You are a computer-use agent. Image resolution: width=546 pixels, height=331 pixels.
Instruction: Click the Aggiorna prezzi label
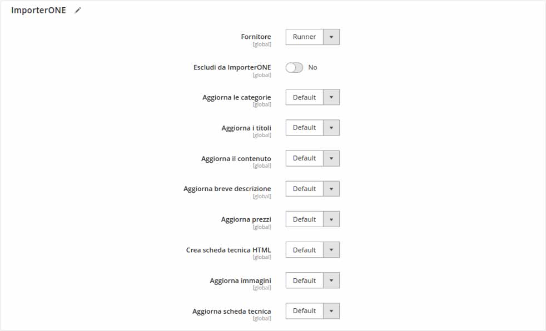tap(246, 219)
